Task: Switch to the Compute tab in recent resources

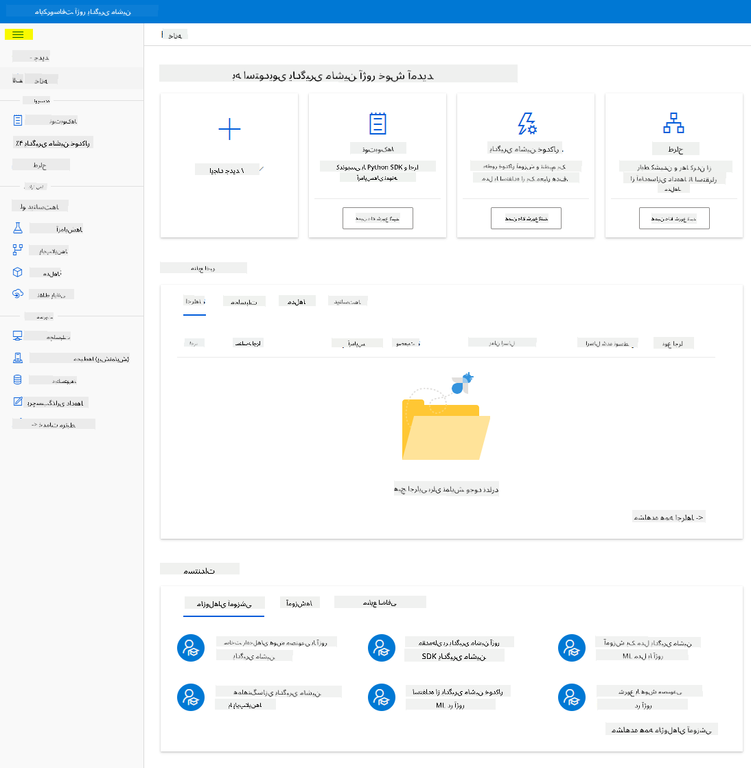Action: pyautogui.click(x=244, y=302)
